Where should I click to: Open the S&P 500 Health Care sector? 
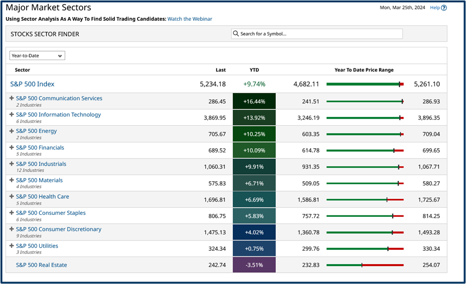(43, 196)
